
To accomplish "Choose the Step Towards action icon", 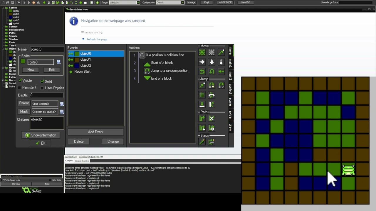I will coord(202,142).
